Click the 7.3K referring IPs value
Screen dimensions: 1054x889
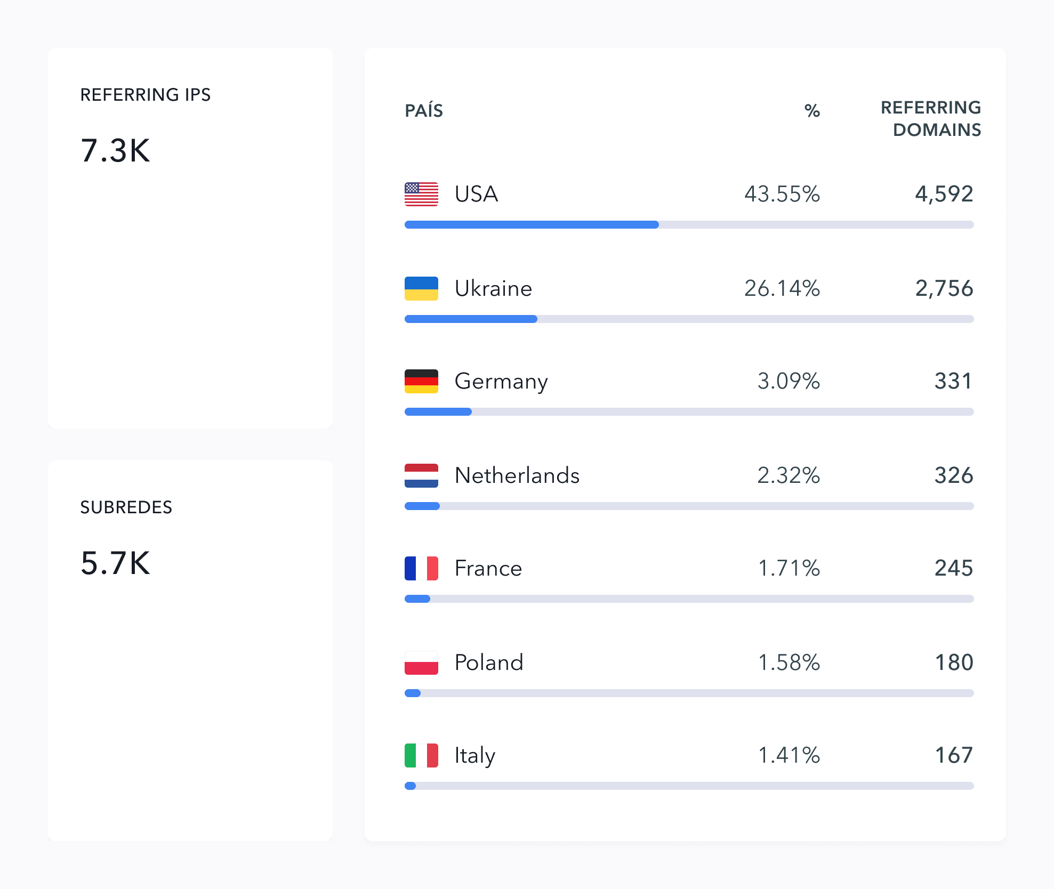tap(115, 150)
